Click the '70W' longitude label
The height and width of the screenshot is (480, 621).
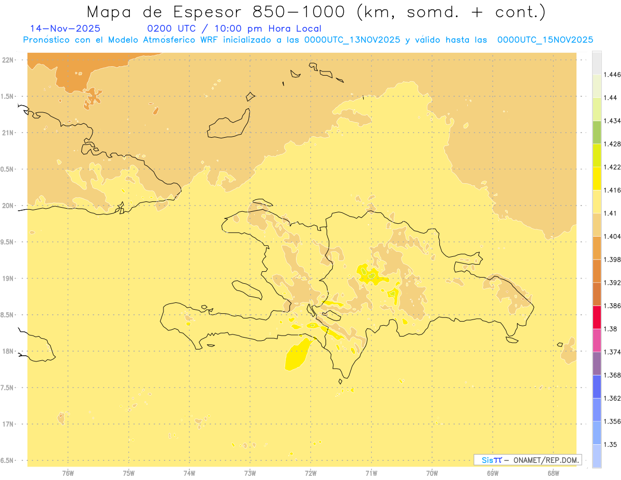[x=432, y=473]
